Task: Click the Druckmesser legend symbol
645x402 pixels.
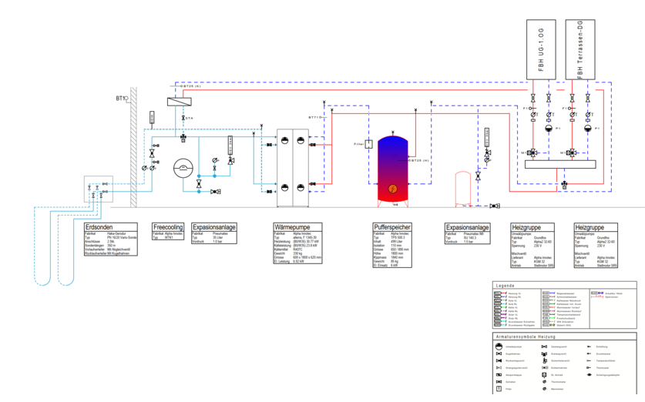Action: pyautogui.click(x=589, y=353)
